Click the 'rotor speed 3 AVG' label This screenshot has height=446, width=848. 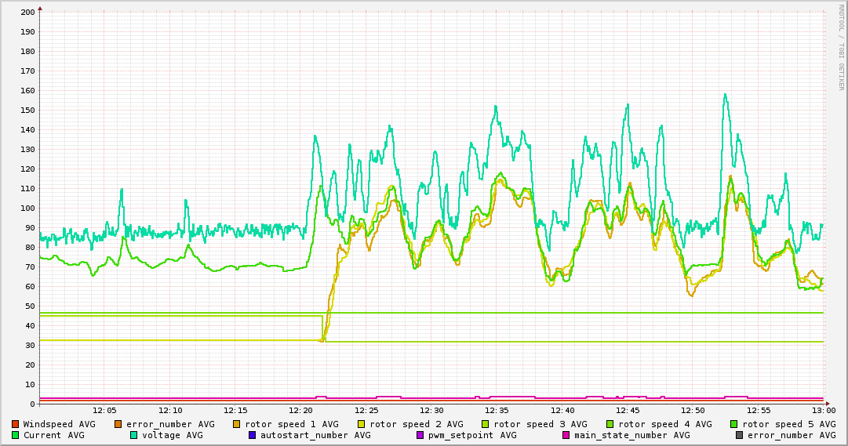pyautogui.click(x=540, y=424)
